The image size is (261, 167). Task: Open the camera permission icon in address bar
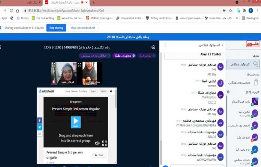point(224,10)
